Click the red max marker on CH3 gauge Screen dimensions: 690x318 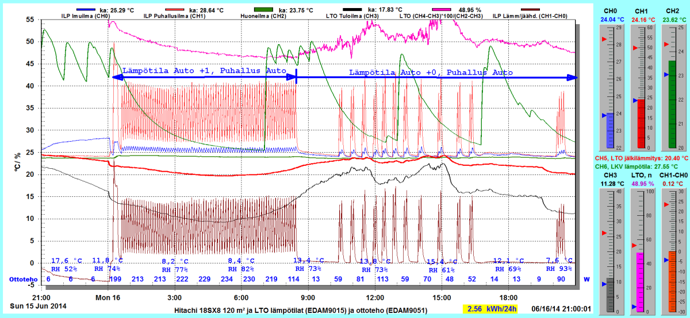click(604, 233)
